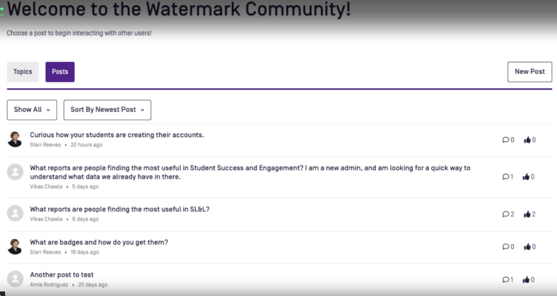The width and height of the screenshot is (557, 296).
Task: Open post on Student Success and Engagement reports
Action: (x=250, y=172)
